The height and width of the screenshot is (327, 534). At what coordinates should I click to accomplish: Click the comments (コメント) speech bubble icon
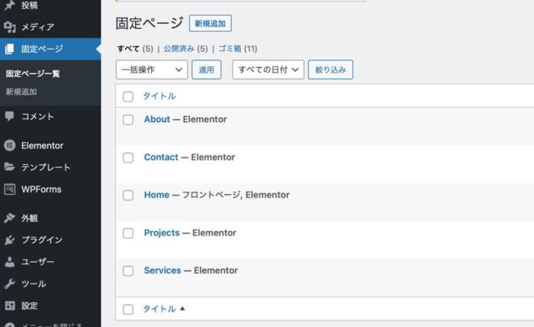(10, 117)
